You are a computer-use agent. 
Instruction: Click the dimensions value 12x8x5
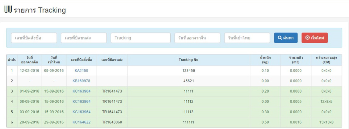coord(326,101)
